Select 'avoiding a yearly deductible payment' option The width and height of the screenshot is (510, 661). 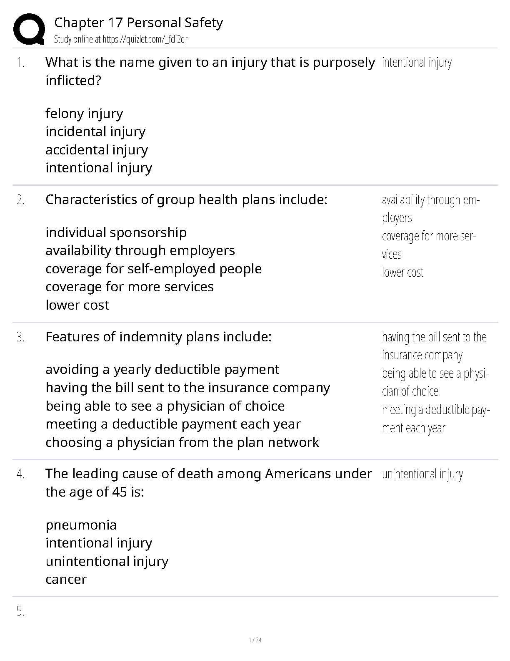(162, 369)
